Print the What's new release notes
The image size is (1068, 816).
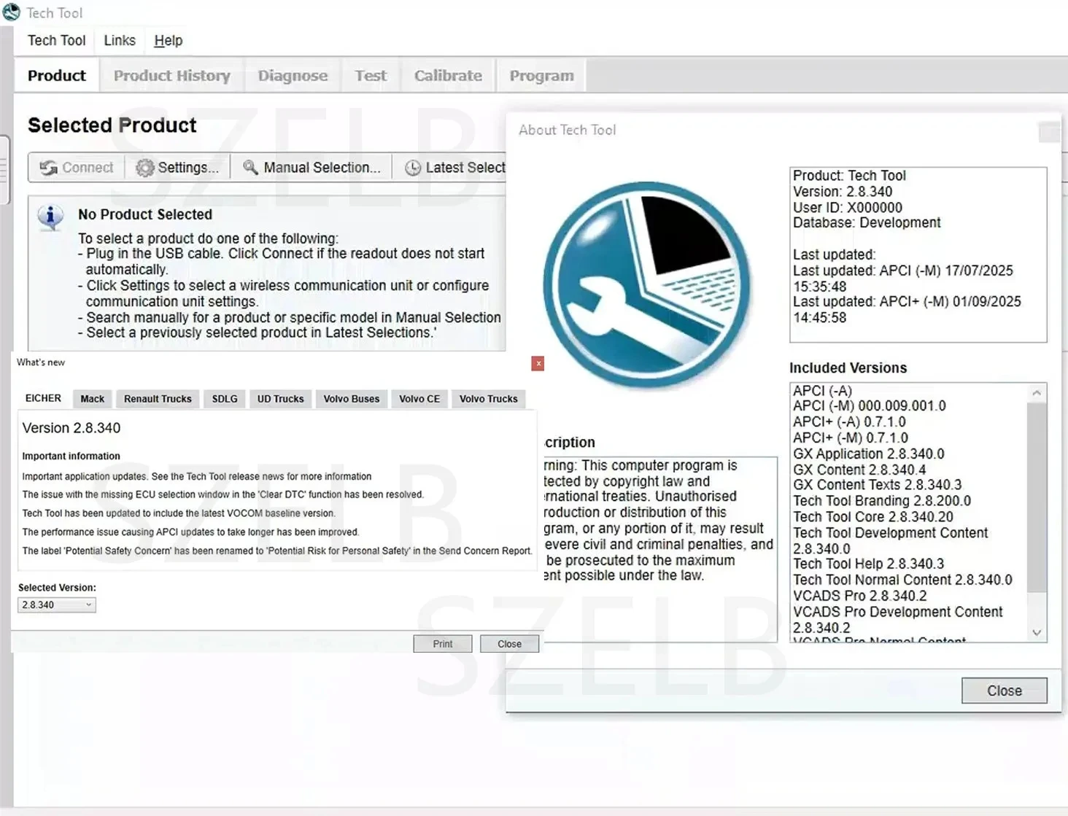442,644
